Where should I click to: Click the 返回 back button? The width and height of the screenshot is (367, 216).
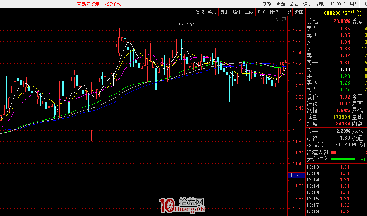[299, 12]
